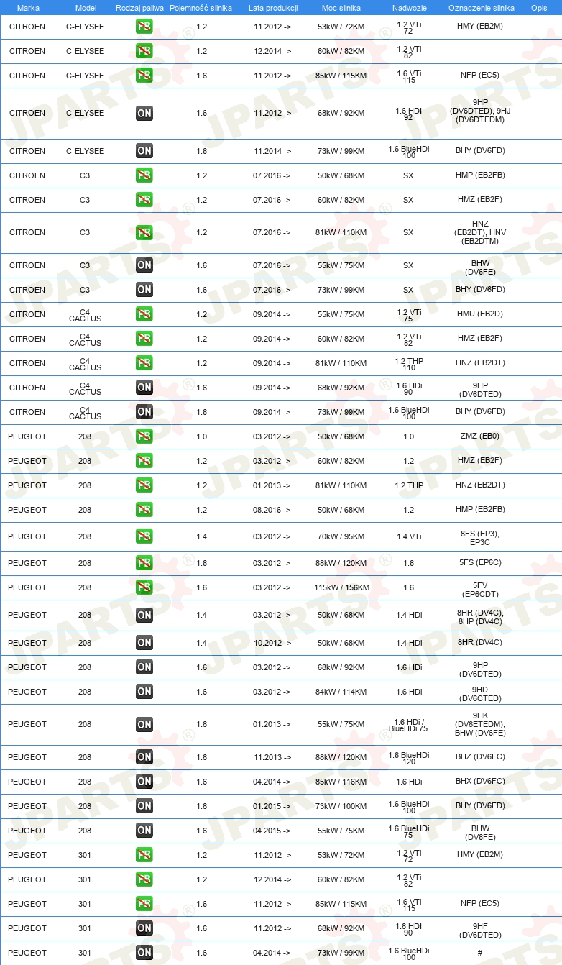Select 9HD (DV6CTED) engine code
The height and width of the screenshot is (965, 562).
tap(480, 694)
